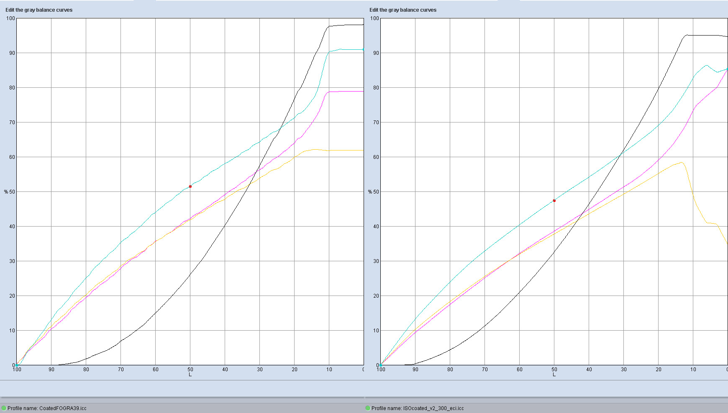Click cyan start point at left graph origin
The image size is (728, 413).
(17, 365)
